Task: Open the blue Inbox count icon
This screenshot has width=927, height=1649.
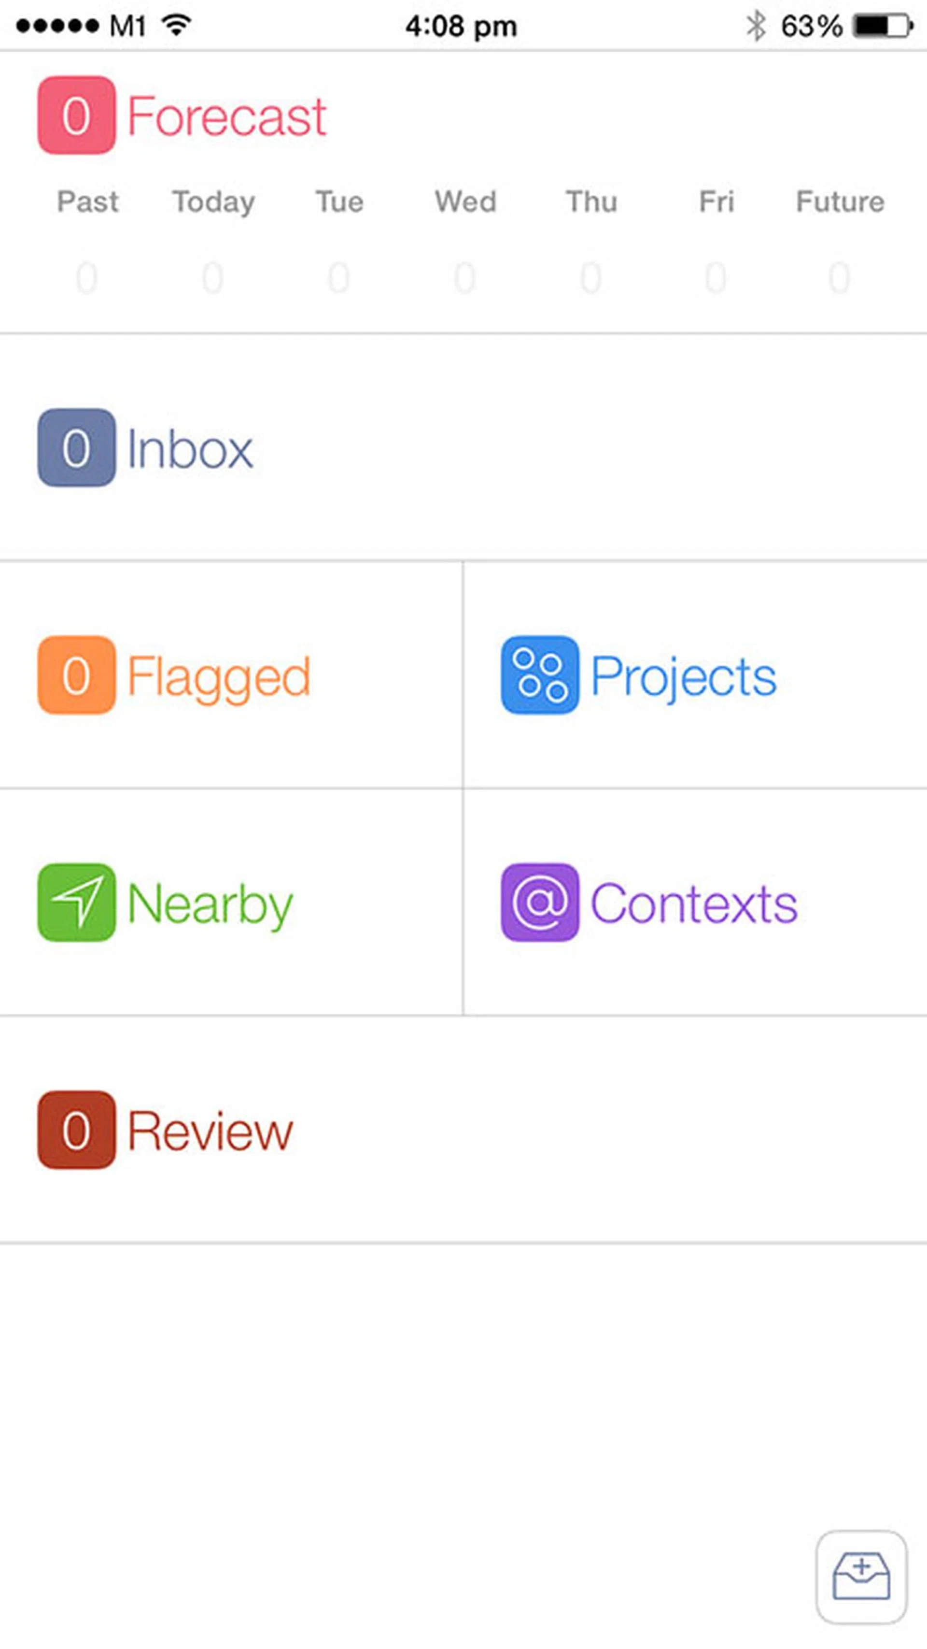Action: [77, 447]
